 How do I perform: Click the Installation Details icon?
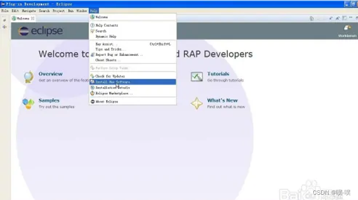coord(93,87)
